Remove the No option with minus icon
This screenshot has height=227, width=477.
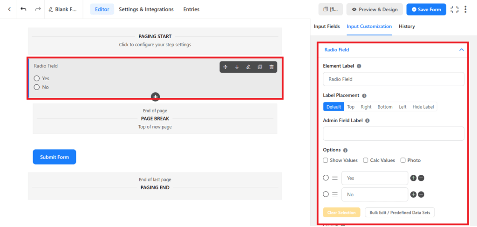421,194
